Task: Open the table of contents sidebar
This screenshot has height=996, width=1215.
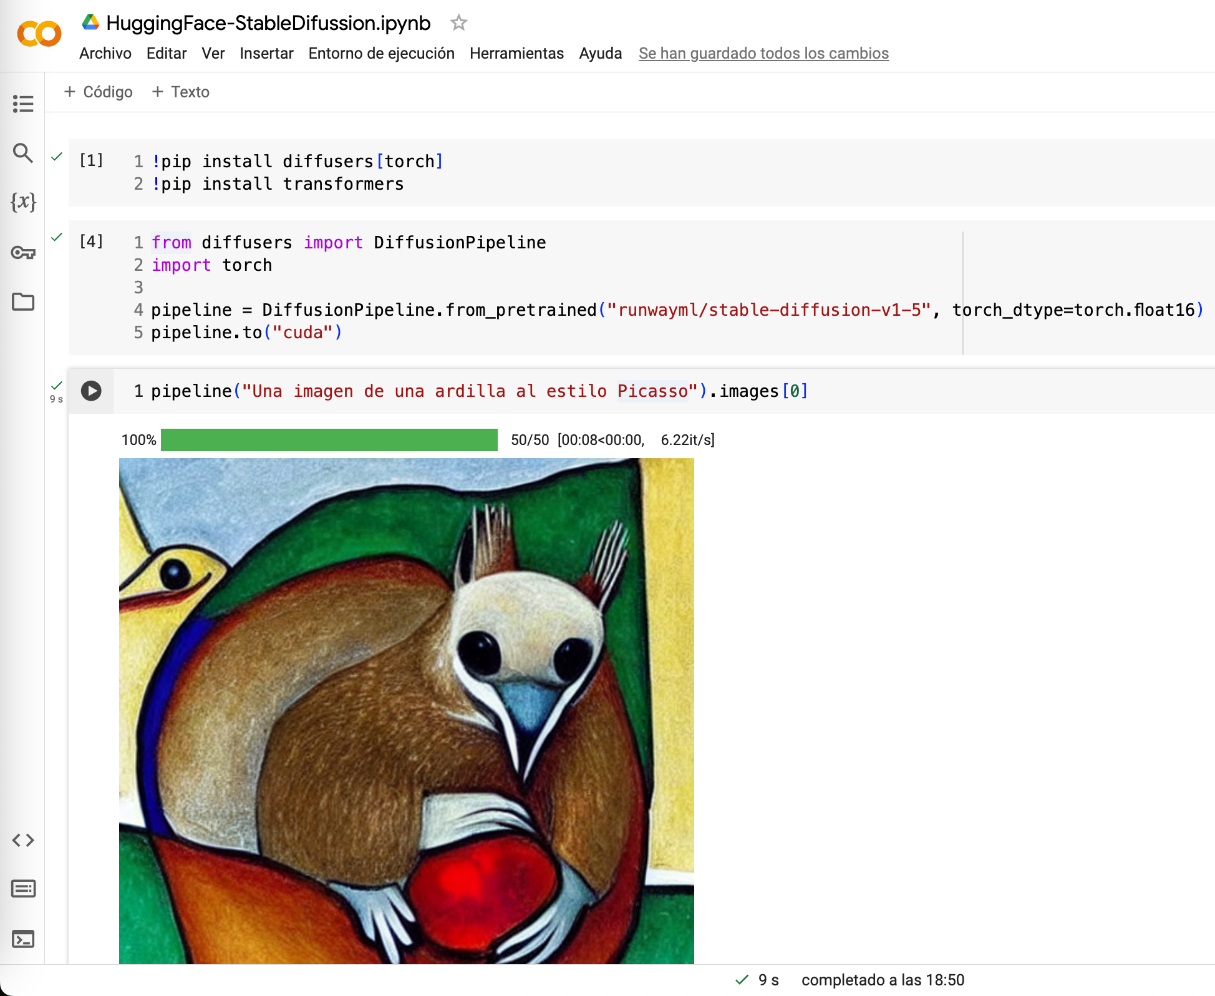Action: (x=23, y=104)
